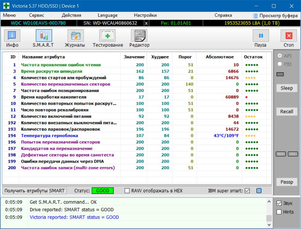Viewport: 301px width, 229px height.
Task: Open the Меню menu
Action: [9, 15]
